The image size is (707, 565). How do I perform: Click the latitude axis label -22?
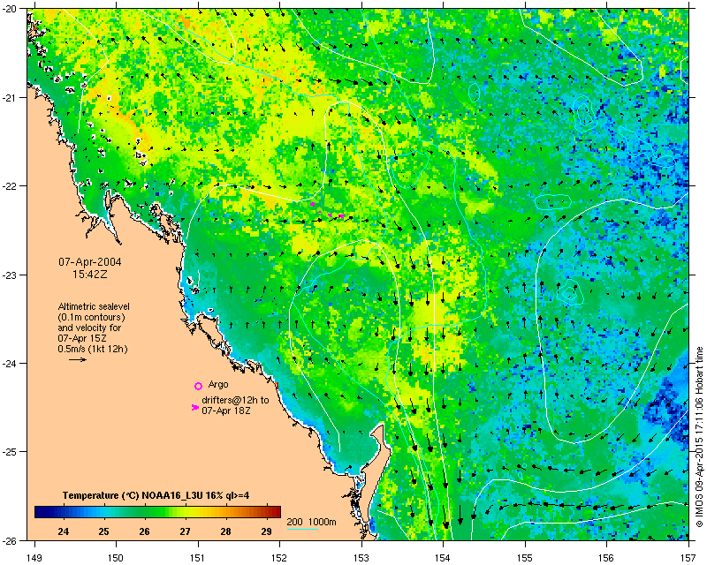[x=10, y=186]
